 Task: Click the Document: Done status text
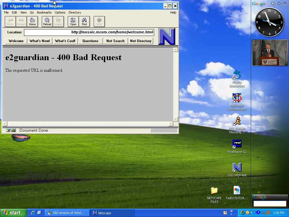tap(34, 131)
